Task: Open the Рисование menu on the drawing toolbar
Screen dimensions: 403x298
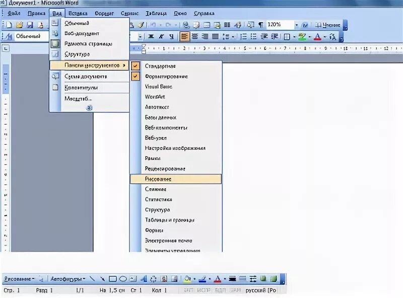Action: [x=20, y=279]
